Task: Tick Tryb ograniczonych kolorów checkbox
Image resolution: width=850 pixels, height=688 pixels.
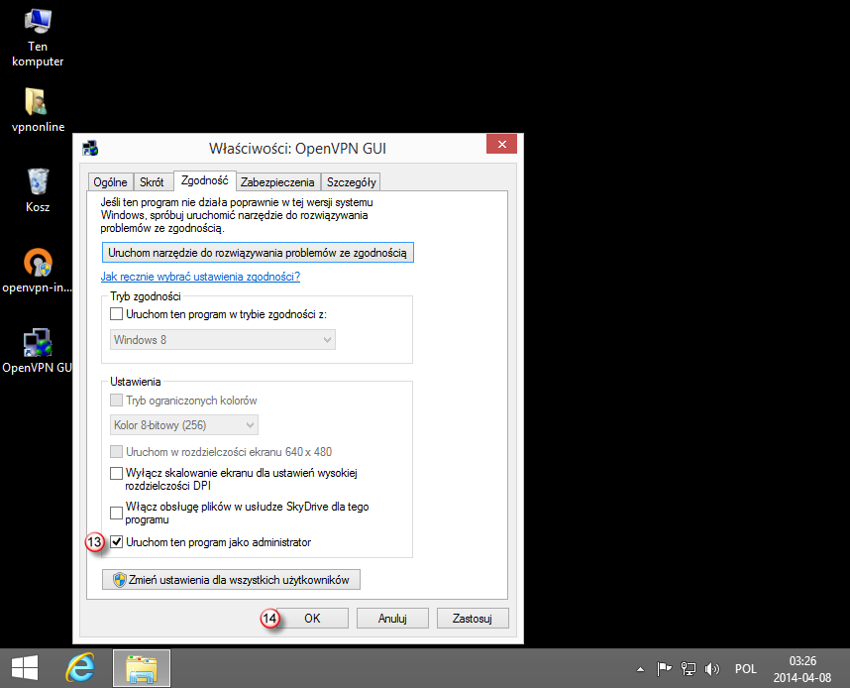Action: pyautogui.click(x=116, y=400)
